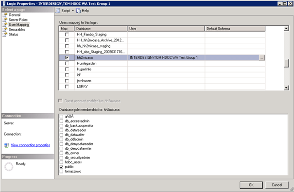294x192 pixels.
Task: Click the Server Roles page icon
Action: click(5, 20)
